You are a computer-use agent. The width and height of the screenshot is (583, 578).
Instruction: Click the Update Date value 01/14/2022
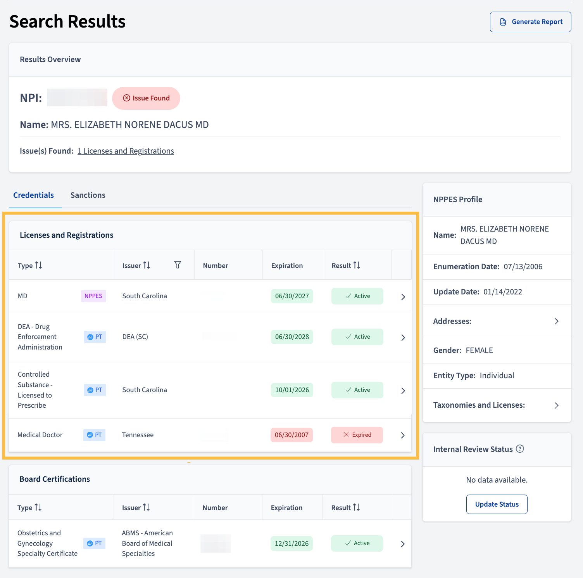[503, 292]
